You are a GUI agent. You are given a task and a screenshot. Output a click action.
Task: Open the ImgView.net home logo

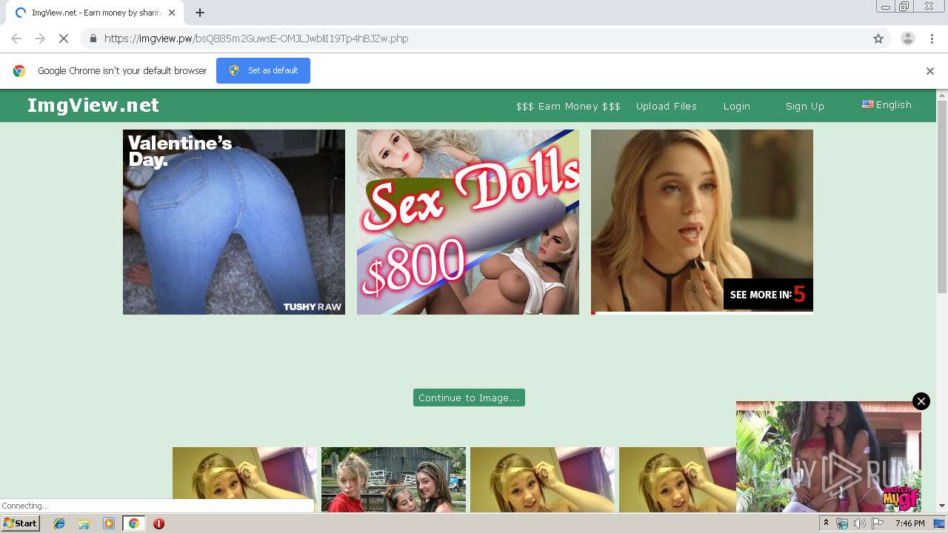(93, 105)
